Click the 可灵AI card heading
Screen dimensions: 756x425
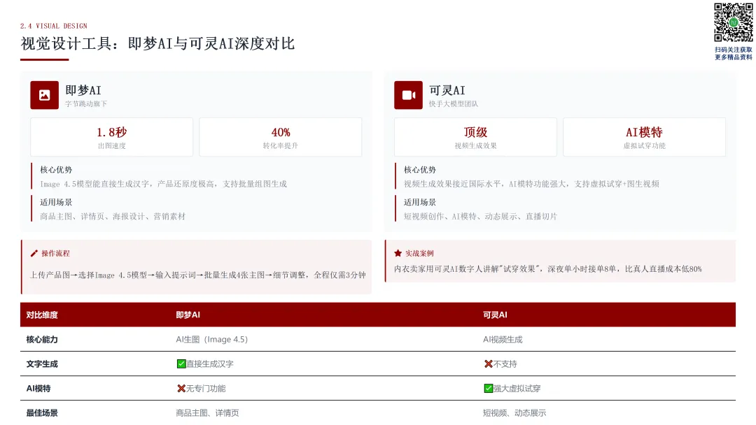447,90
